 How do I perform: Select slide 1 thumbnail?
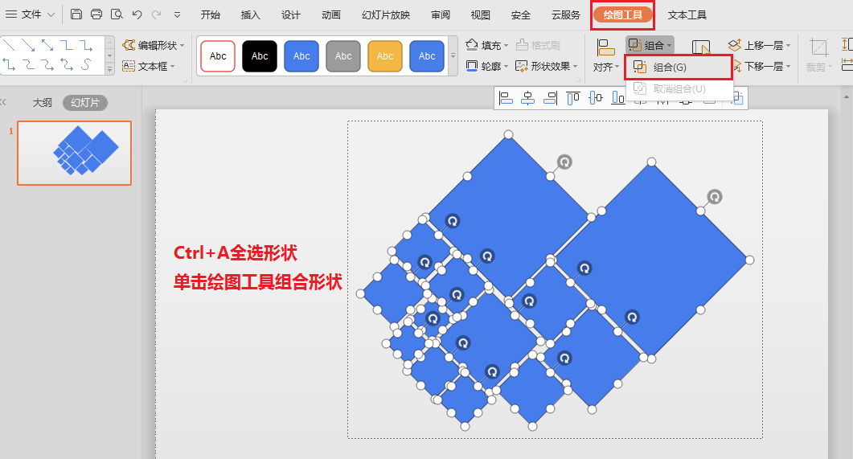74,153
